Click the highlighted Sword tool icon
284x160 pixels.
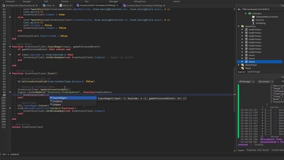point(246,62)
